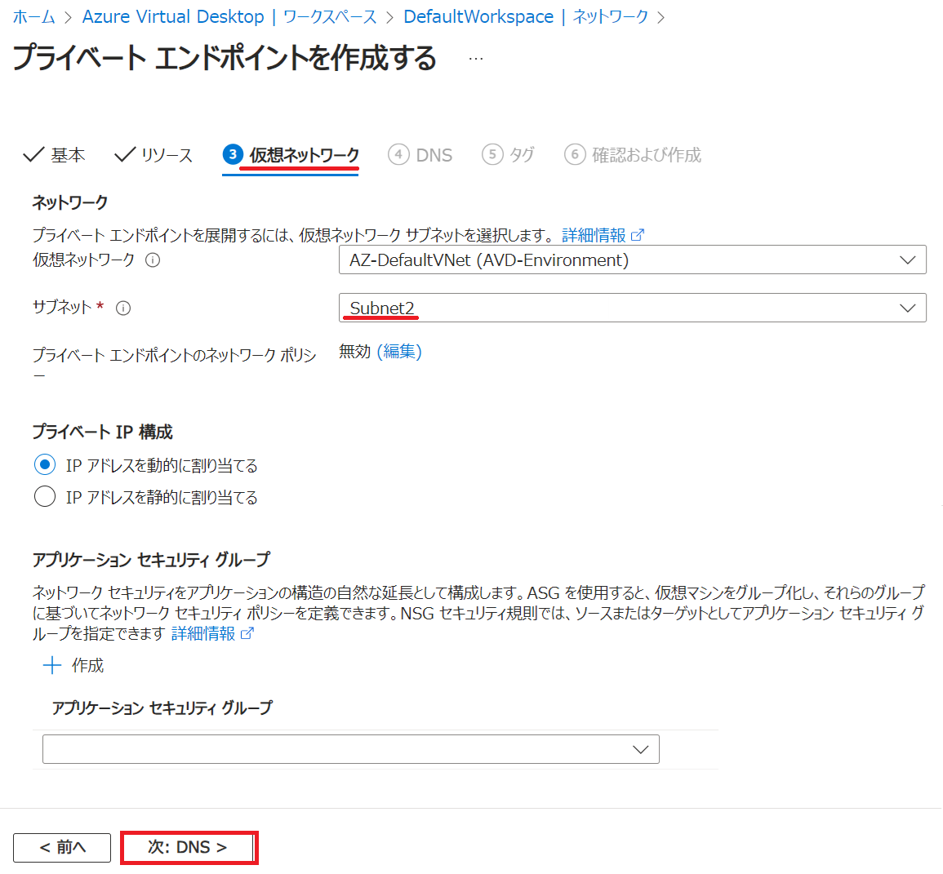Select the 仮想ネットワーク tab
Image resolution: width=943 pixels, height=874 pixels.
tap(291, 155)
